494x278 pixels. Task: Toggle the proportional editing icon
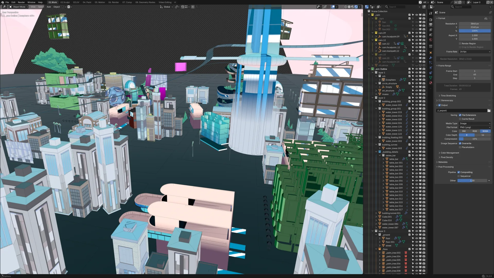(193, 7)
